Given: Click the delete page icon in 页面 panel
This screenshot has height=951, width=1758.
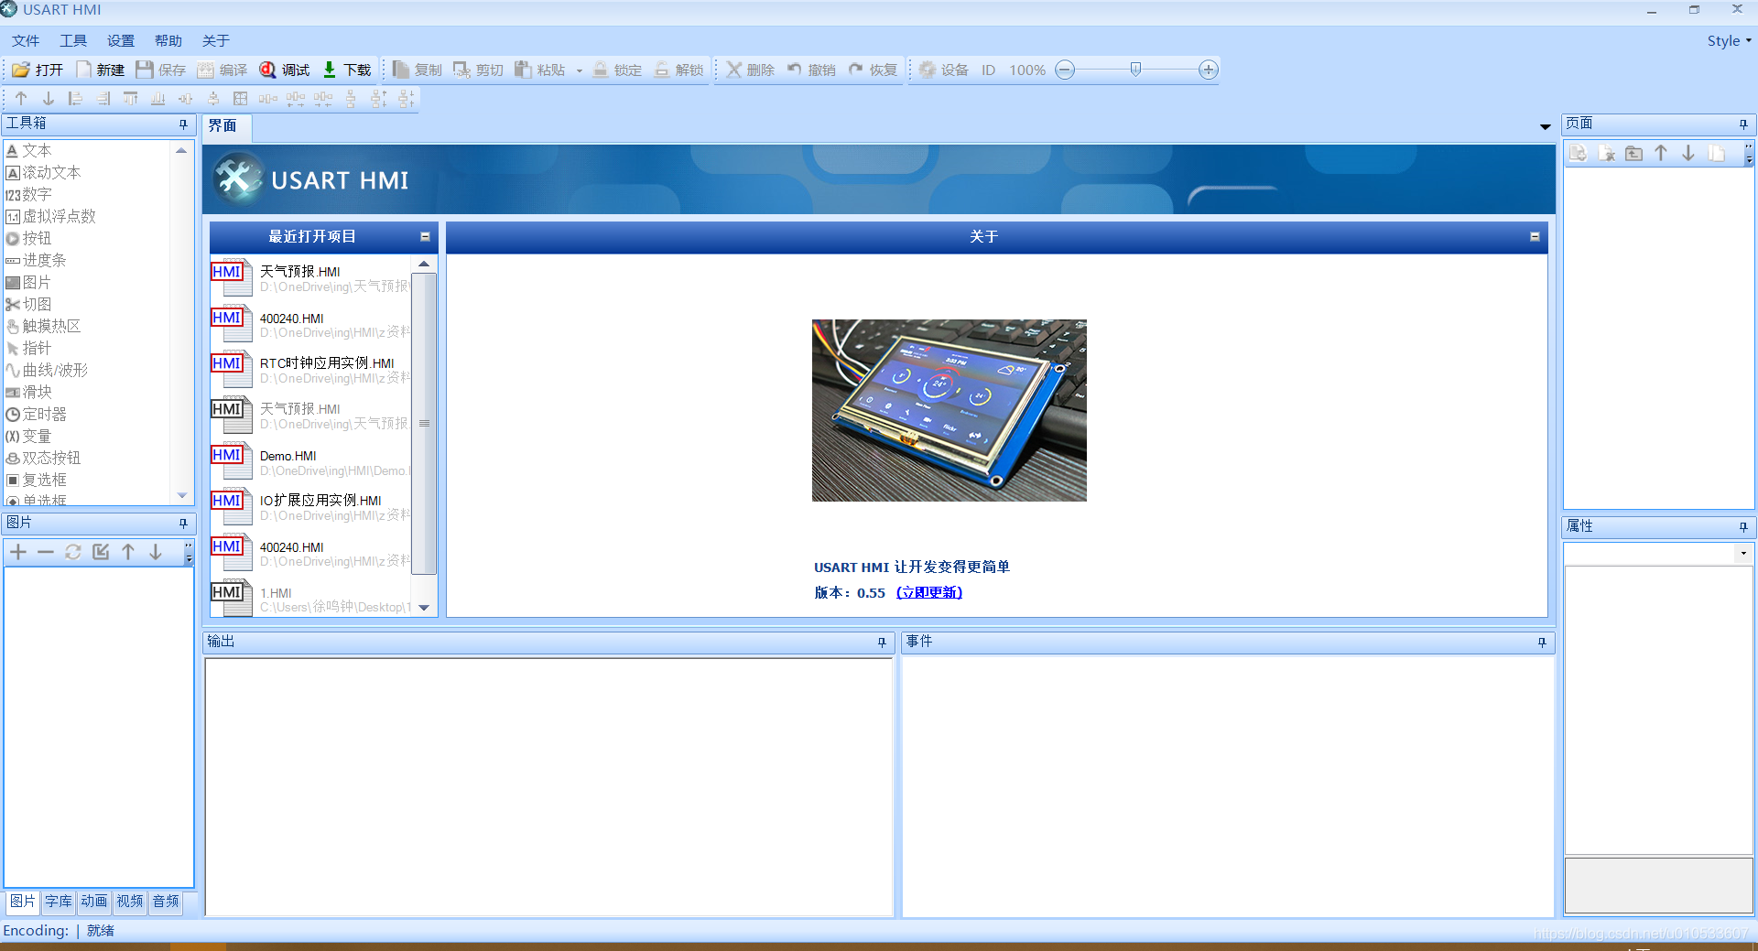Looking at the screenshot, I should (1606, 154).
